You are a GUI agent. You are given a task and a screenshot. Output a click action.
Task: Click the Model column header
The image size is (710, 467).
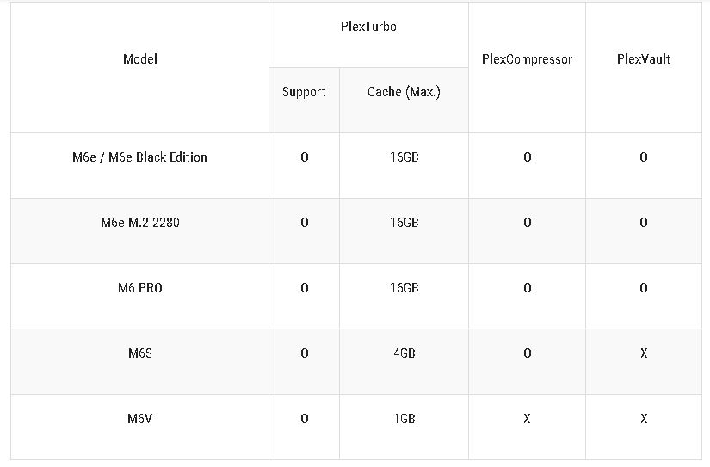[x=140, y=59]
